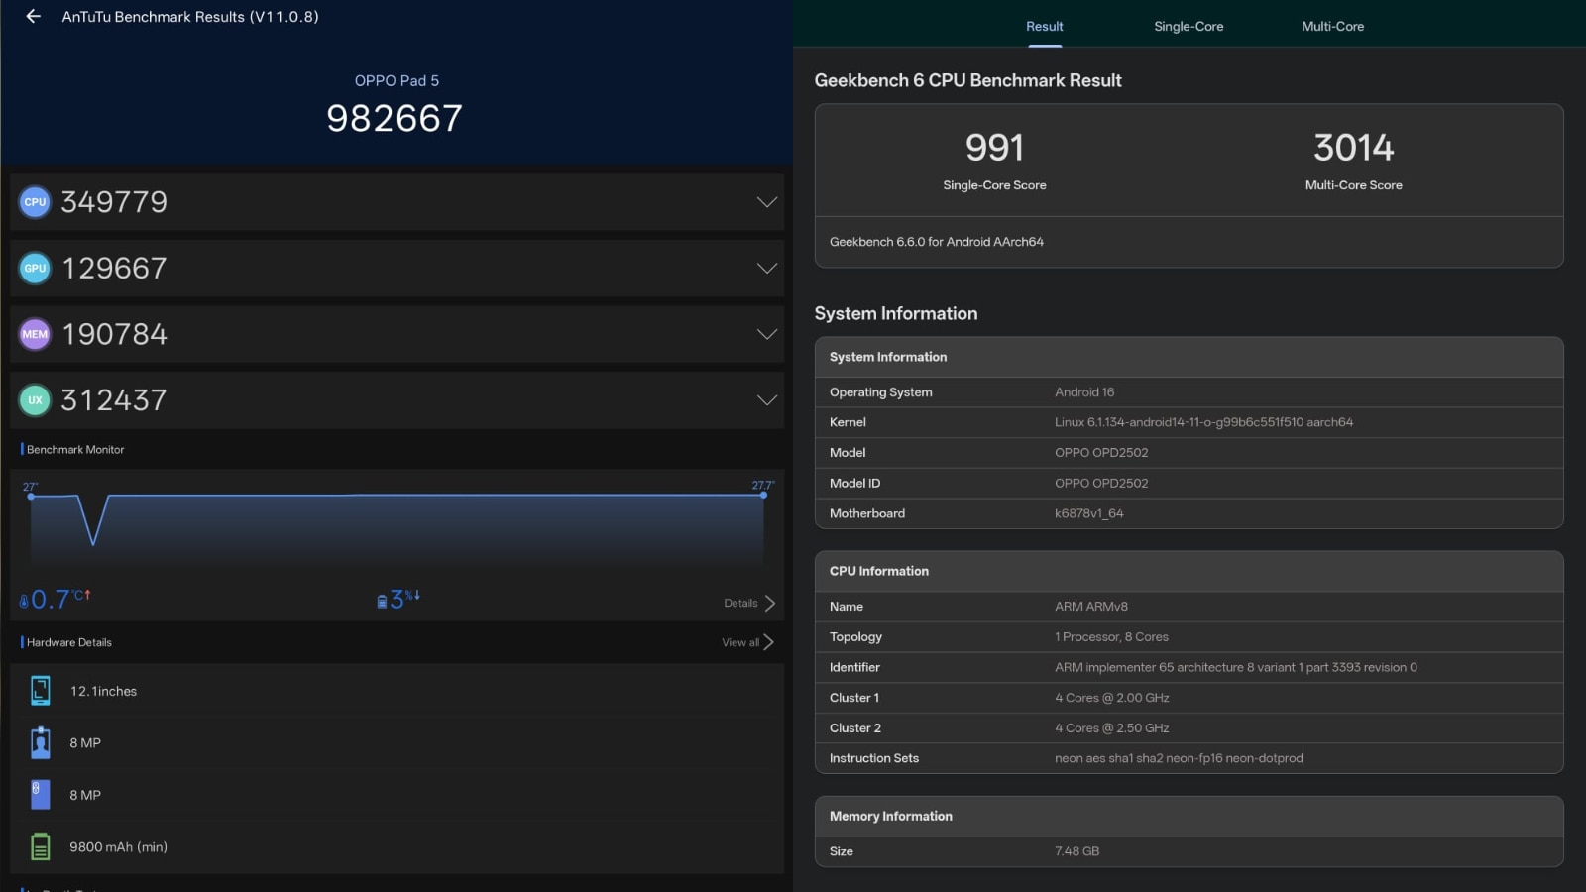This screenshot has height=892, width=1586.
Task: Click the blue CPU score icon
Action: click(35, 202)
